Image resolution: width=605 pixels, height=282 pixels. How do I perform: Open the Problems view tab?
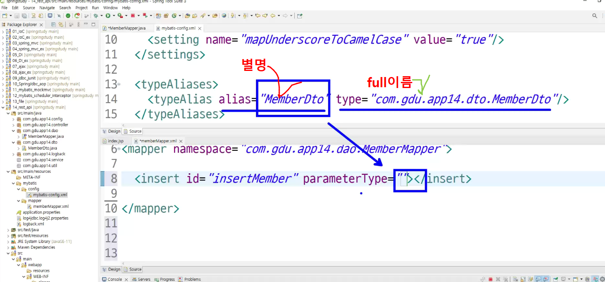pyautogui.click(x=189, y=279)
